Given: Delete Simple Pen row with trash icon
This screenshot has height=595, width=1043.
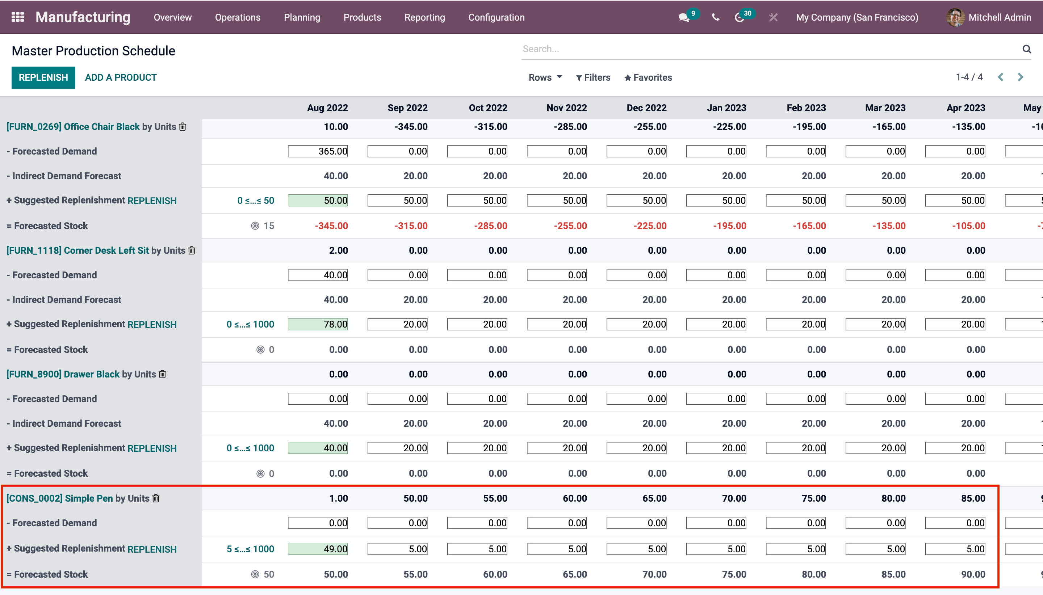Looking at the screenshot, I should click(x=156, y=498).
